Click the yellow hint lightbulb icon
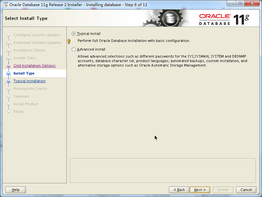262x197 pixels. 69,41
